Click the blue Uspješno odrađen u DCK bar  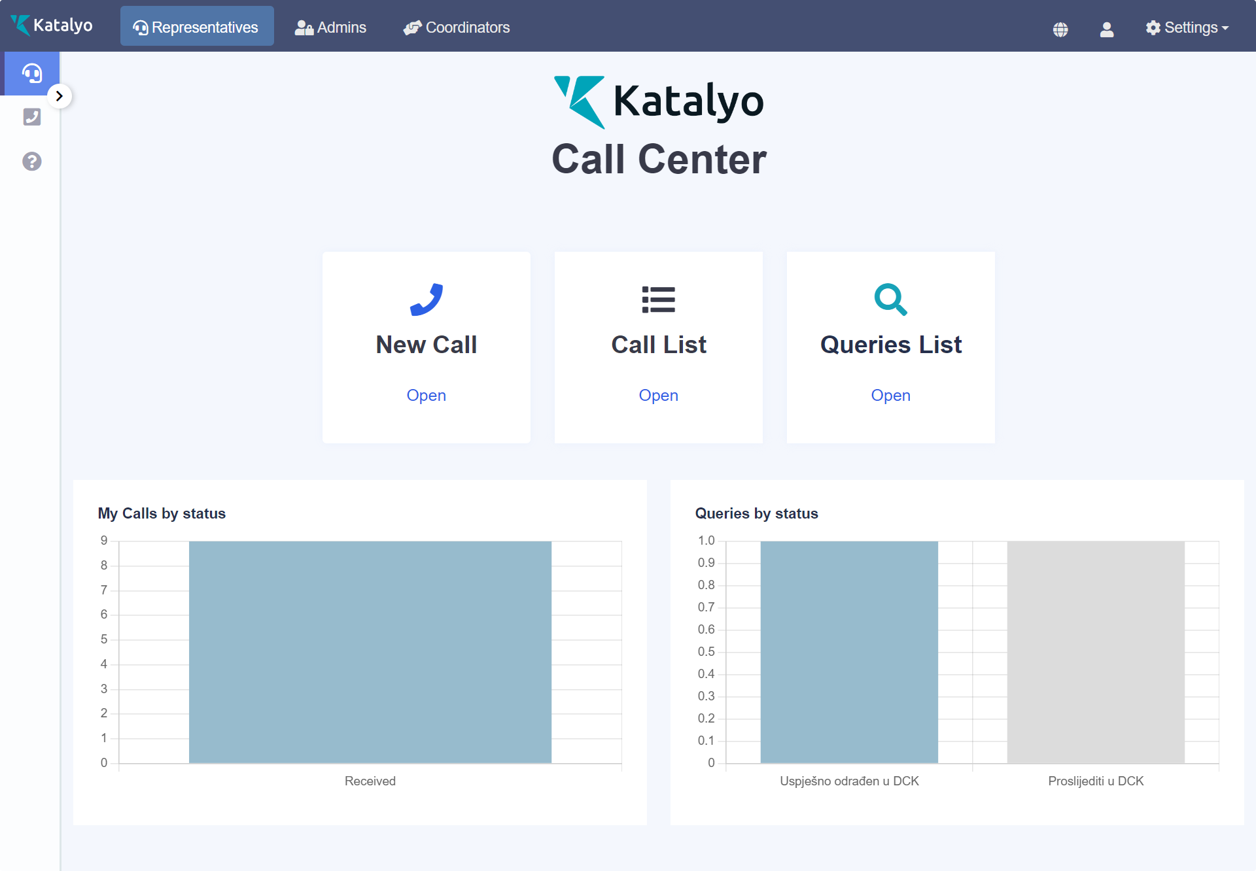(848, 651)
